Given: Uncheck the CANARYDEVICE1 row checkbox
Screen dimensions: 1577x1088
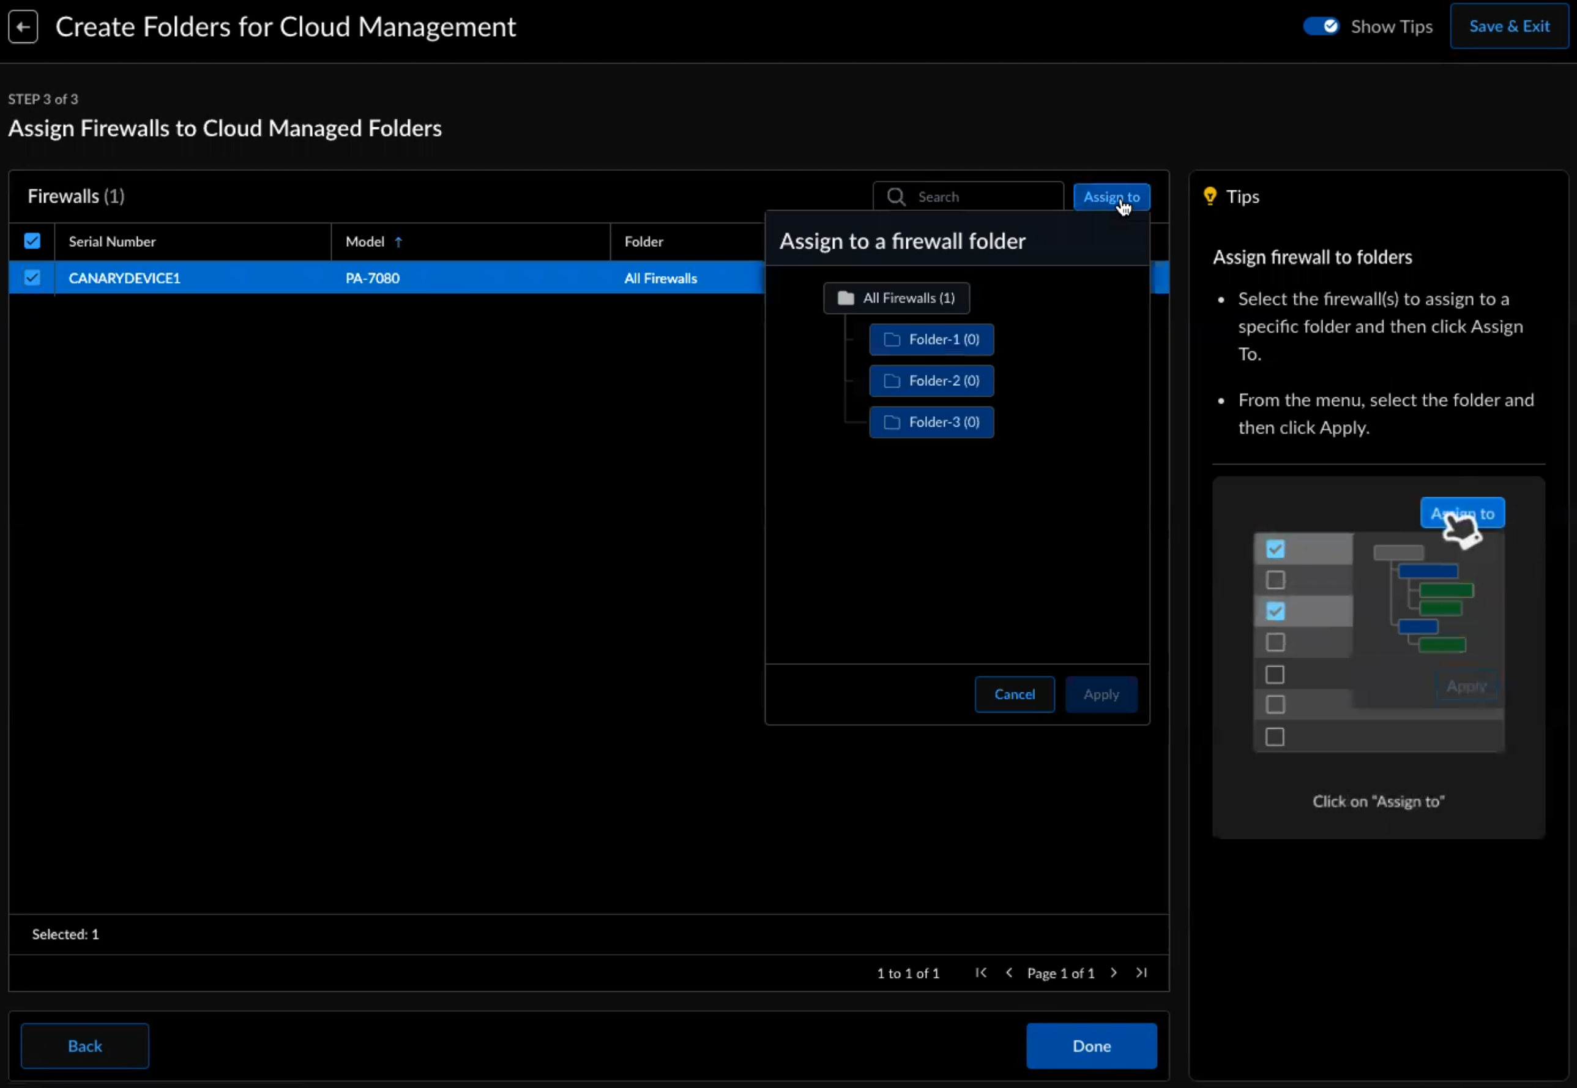Looking at the screenshot, I should [x=32, y=278].
